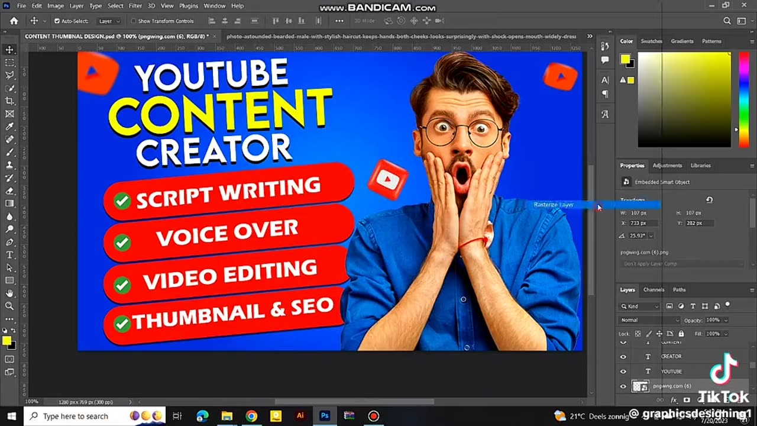757x426 pixels.
Task: Open the Opacity value dropdown arrow
Action: [x=726, y=320]
